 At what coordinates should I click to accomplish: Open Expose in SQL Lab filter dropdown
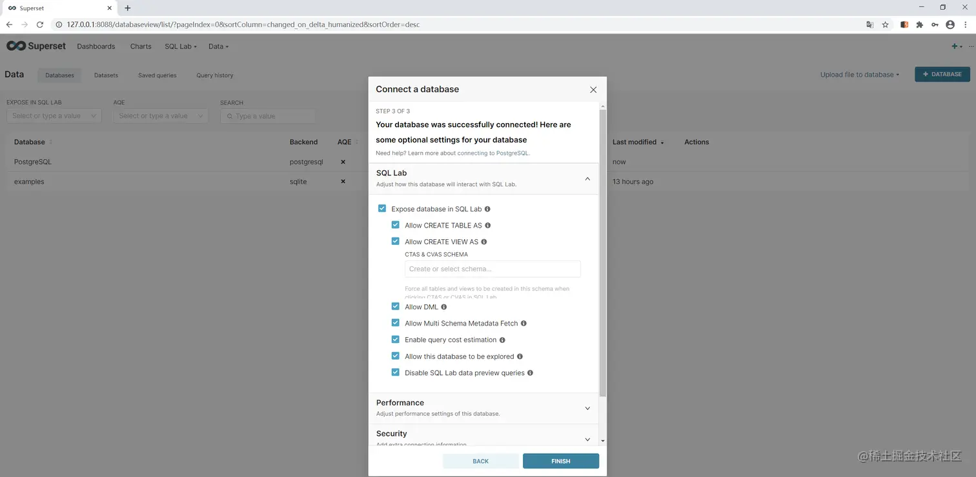(54, 116)
